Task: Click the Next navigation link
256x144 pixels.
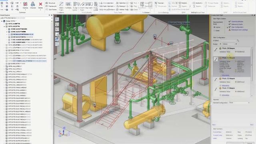Action: pyautogui.click(x=252, y=125)
